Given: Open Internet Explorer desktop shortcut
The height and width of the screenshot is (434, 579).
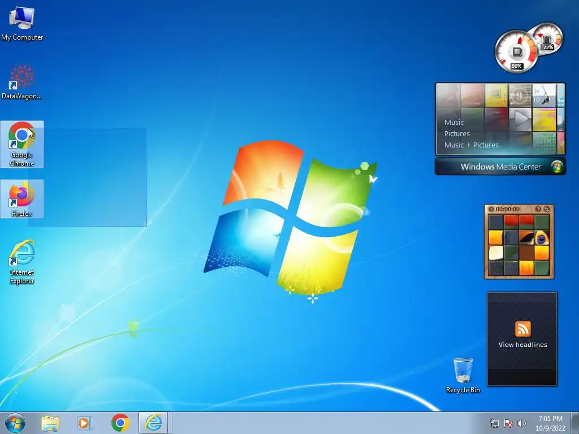Looking at the screenshot, I should tap(22, 262).
